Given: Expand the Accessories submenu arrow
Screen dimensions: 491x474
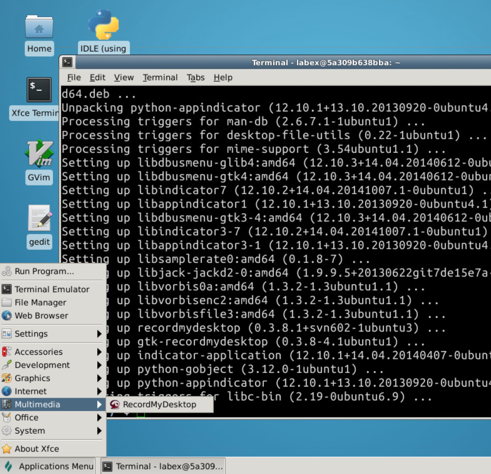Looking at the screenshot, I should tap(99, 352).
